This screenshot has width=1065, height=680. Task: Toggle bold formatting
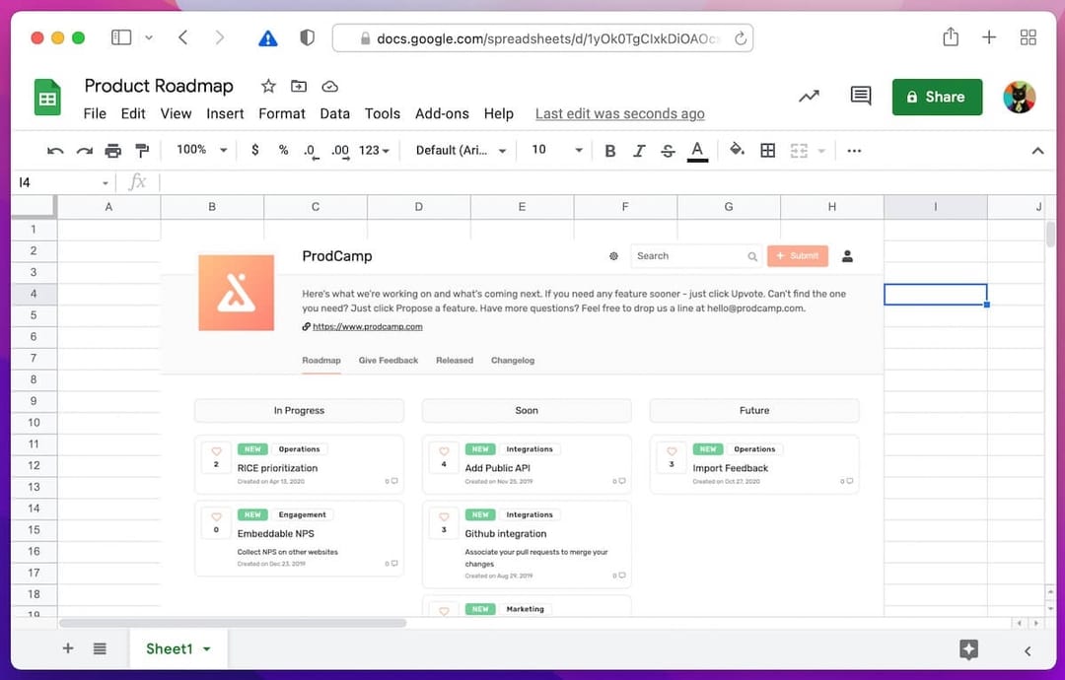[610, 151]
